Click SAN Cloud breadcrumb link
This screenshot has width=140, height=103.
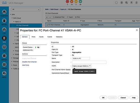tap(54, 9)
